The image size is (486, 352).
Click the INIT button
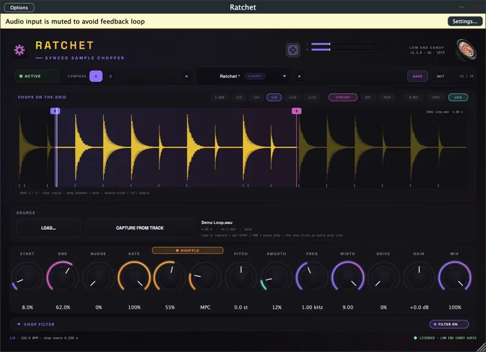(440, 76)
